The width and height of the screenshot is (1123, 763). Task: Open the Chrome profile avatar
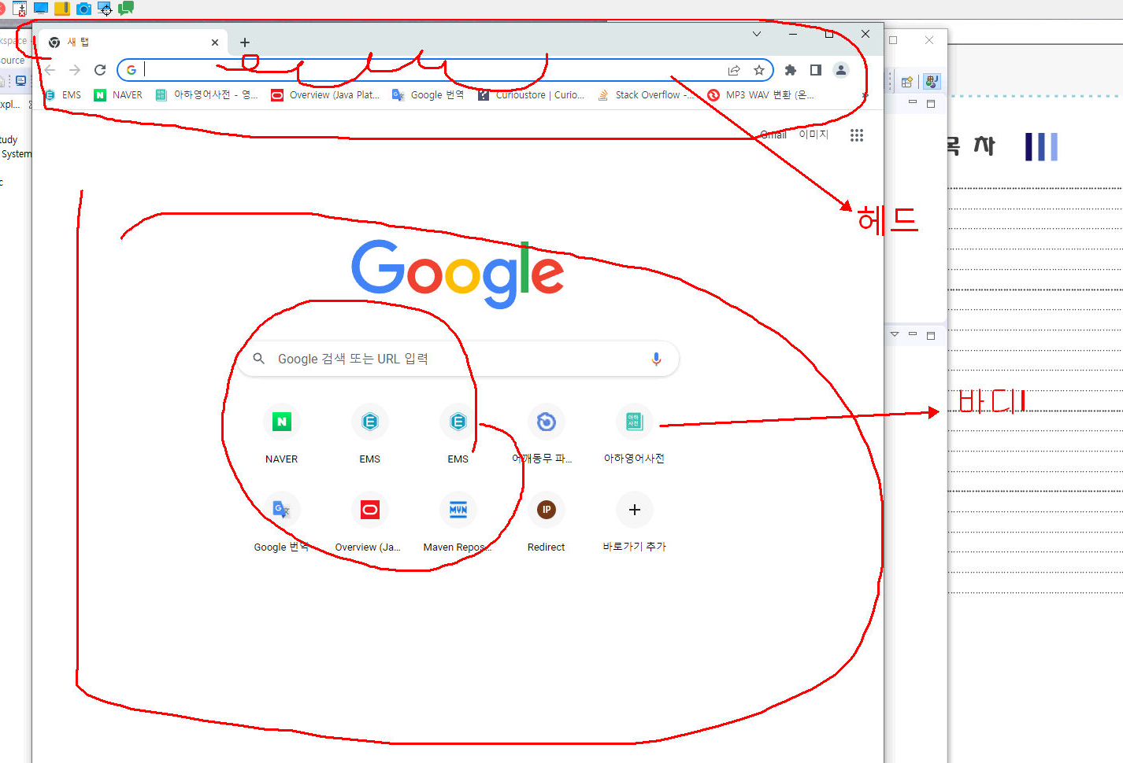841,70
